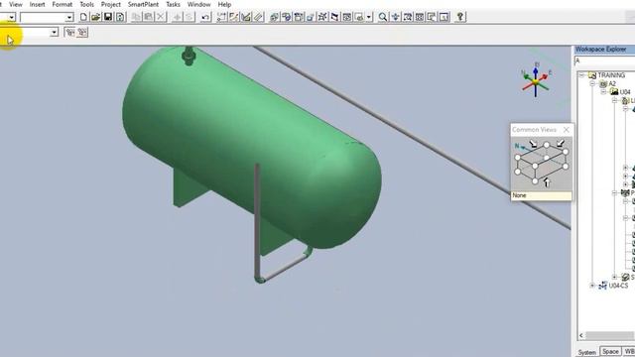
Task: Open the Insert menu
Action: pos(38,4)
